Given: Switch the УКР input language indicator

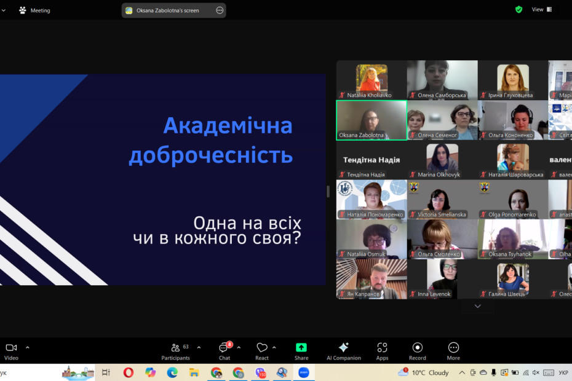Looking at the screenshot, I should click(563, 372).
